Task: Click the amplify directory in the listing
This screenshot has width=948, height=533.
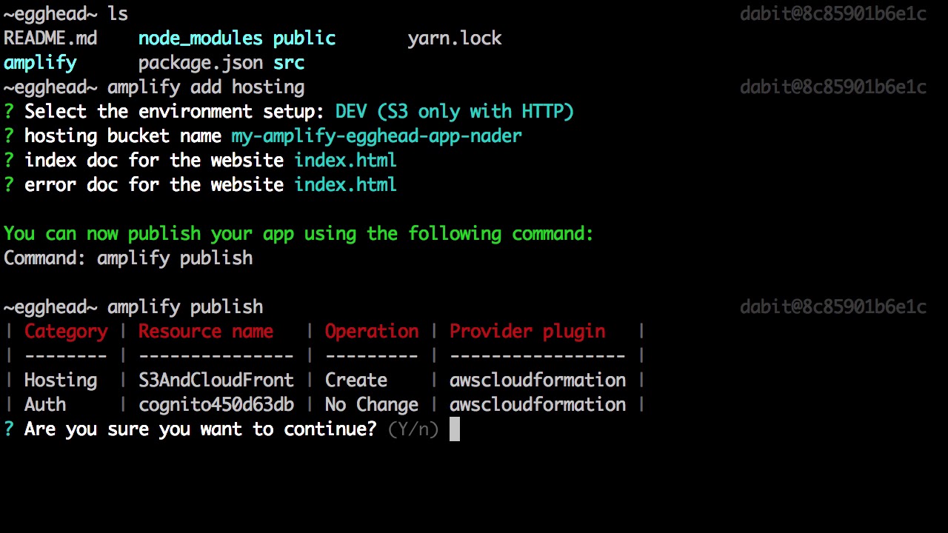Action: click(40, 63)
